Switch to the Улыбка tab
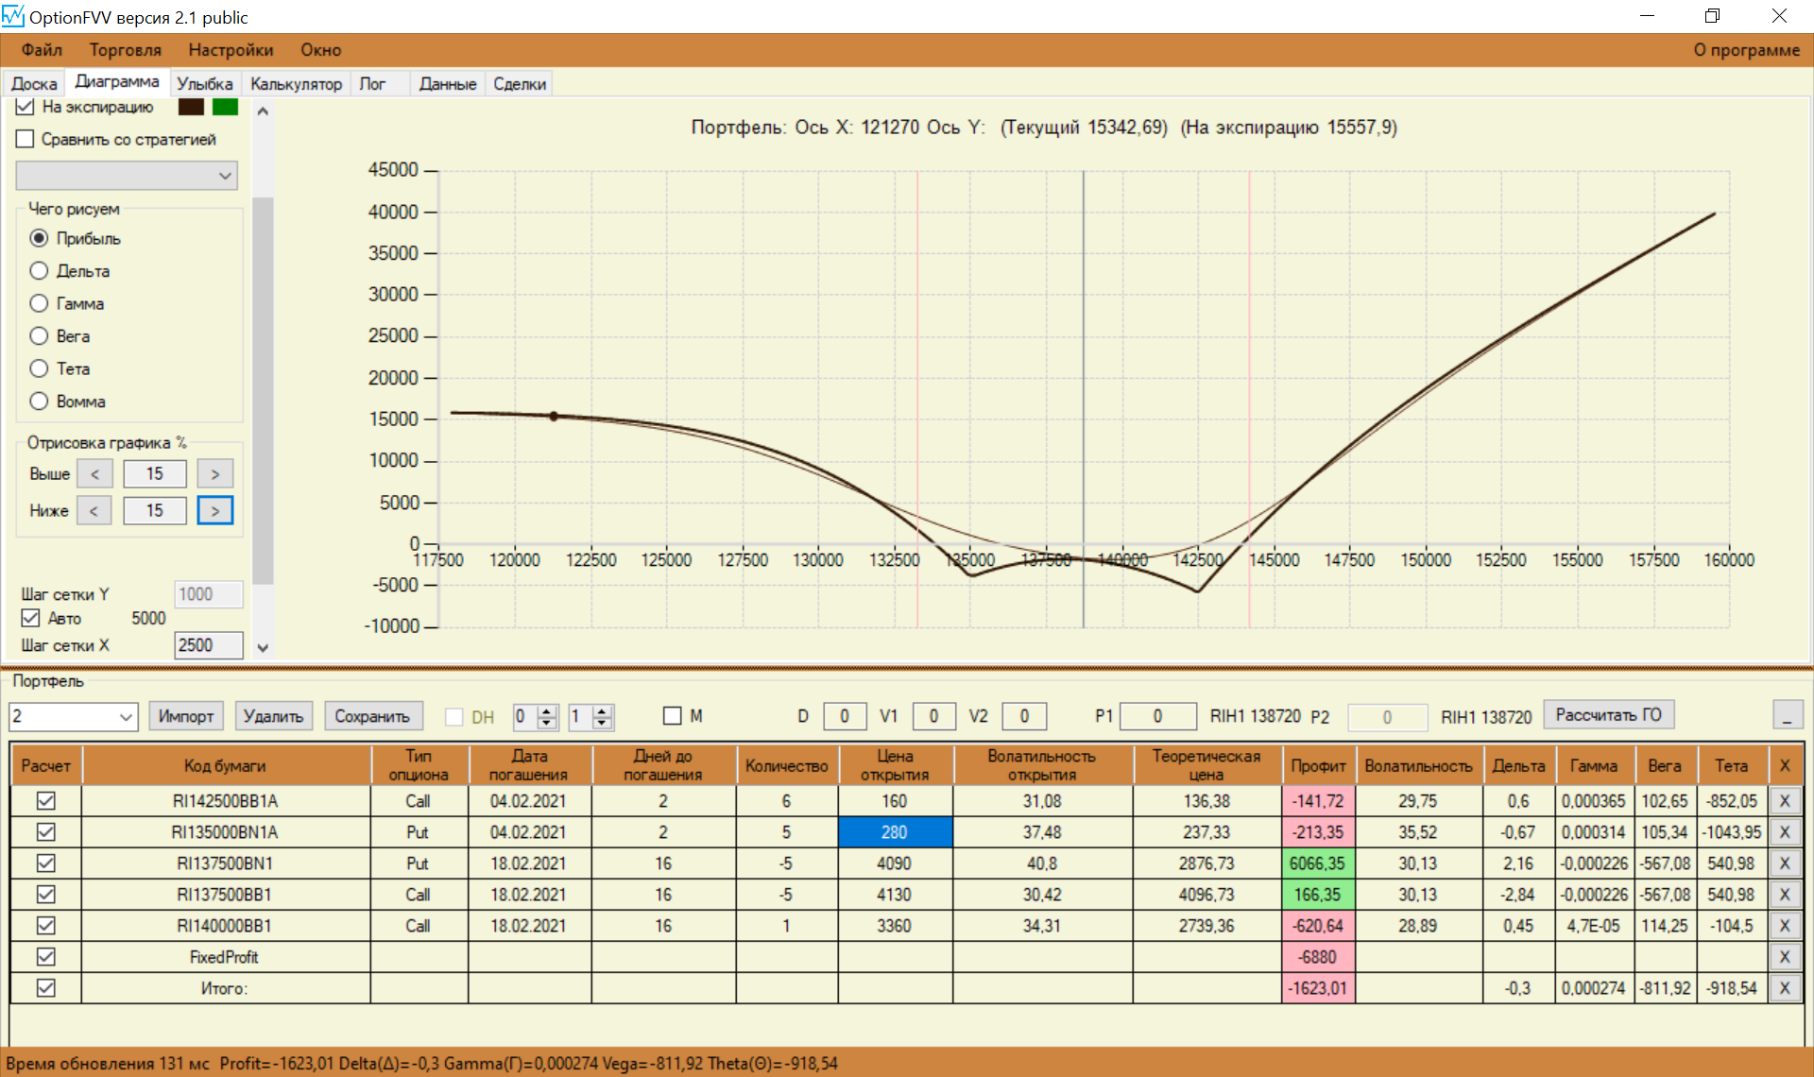The height and width of the screenshot is (1077, 1814). tap(204, 84)
